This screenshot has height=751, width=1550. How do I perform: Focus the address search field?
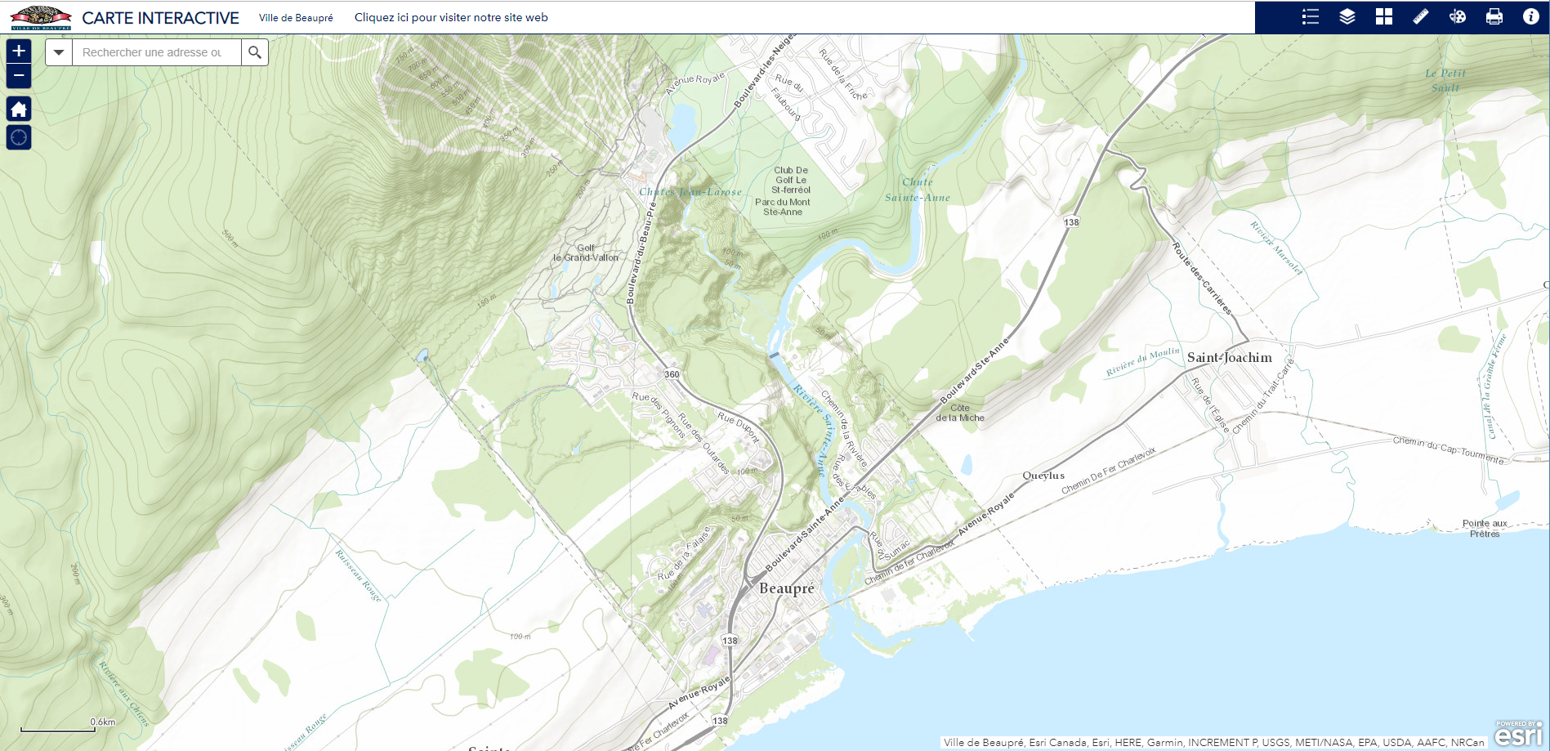155,52
